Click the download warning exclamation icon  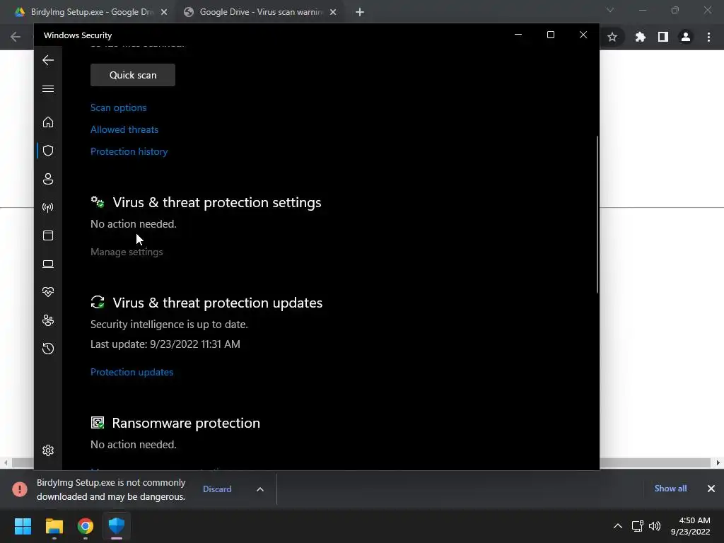[x=20, y=489]
